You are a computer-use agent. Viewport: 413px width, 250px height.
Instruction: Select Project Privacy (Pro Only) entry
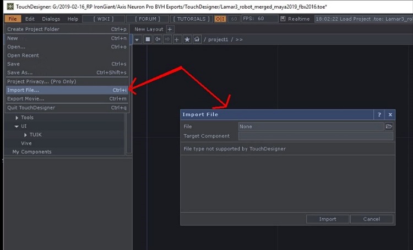[67, 81]
